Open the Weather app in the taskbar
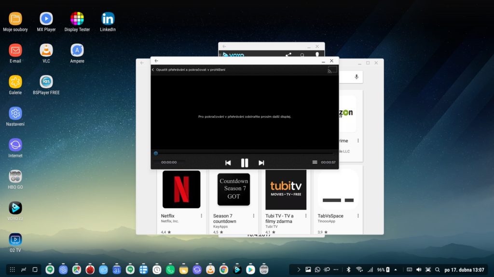 point(103,269)
